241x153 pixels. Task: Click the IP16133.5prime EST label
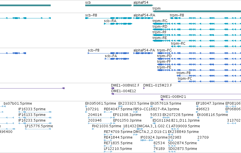pyautogui.click(x=32, y=115)
